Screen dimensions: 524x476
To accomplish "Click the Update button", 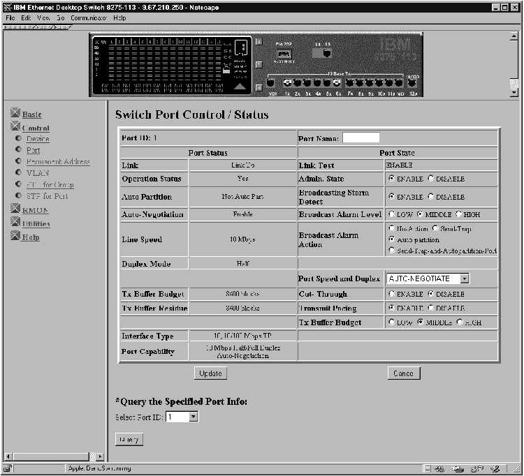I will click(x=210, y=373).
